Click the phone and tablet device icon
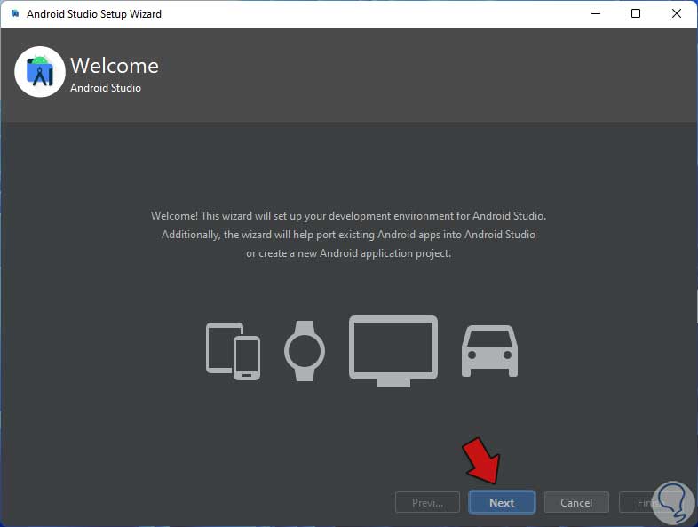This screenshot has height=527, width=698. (234, 351)
